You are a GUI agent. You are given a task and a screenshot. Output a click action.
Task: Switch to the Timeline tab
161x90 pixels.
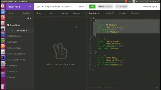pos(135,13)
